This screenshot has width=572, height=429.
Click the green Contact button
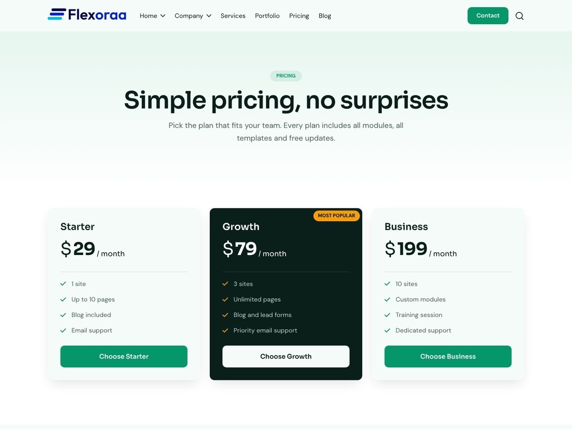click(488, 16)
